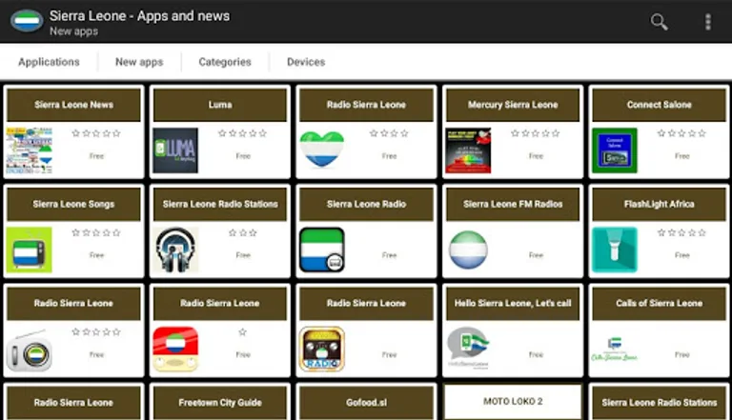Image resolution: width=732 pixels, height=420 pixels.
Task: Open the three-dot overflow menu
Action: coord(708,22)
